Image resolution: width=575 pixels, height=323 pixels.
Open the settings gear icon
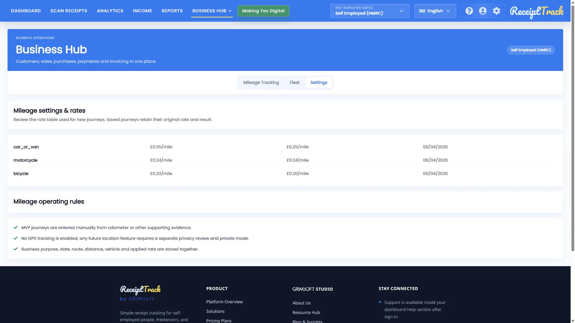[497, 11]
